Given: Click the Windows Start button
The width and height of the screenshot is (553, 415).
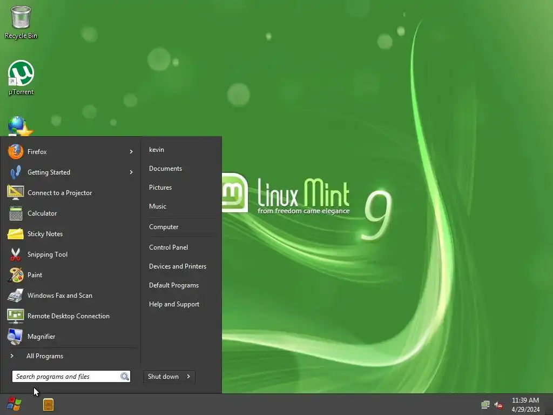Looking at the screenshot, I should coord(14,404).
